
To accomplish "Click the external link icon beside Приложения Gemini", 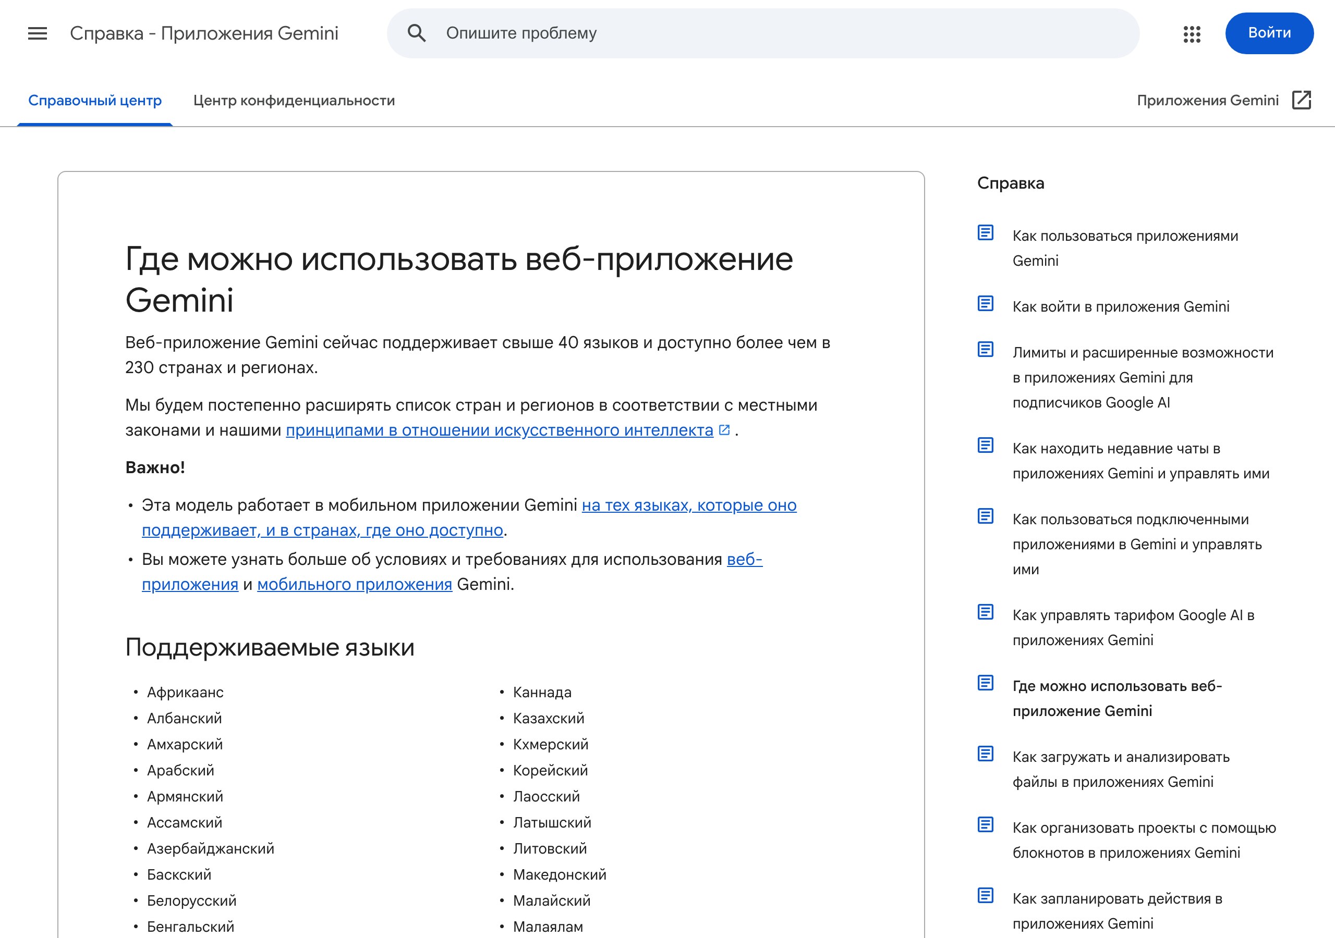I will [1301, 100].
